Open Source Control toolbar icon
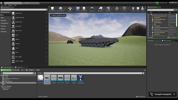The width and height of the screenshot is (178, 100). tap(60, 9)
